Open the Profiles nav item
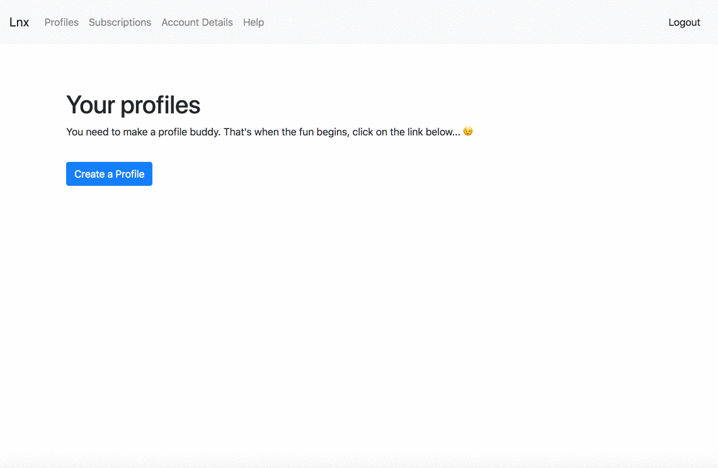The height and width of the screenshot is (468, 718). (61, 22)
